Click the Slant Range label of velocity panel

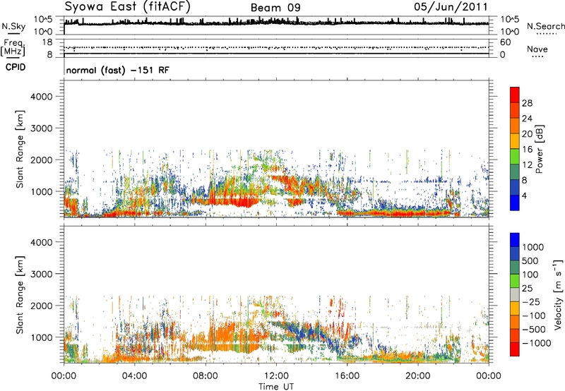pyautogui.click(x=20, y=294)
